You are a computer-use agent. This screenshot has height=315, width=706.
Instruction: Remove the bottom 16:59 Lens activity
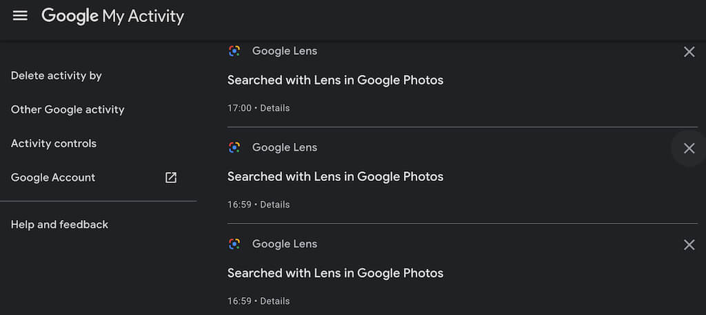[x=688, y=244]
